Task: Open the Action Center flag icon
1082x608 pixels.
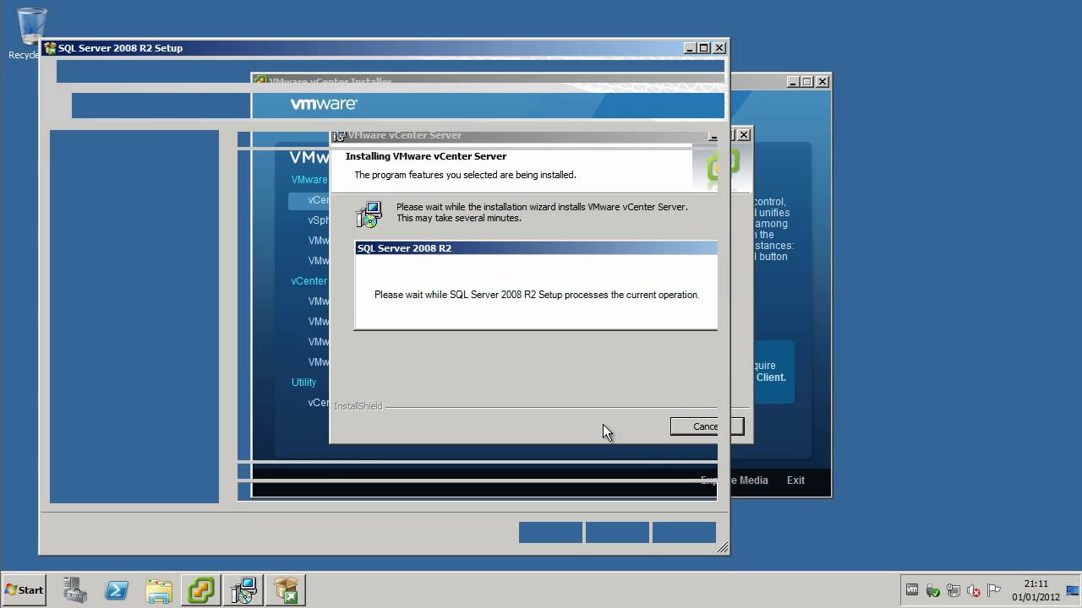Action: tap(994, 590)
